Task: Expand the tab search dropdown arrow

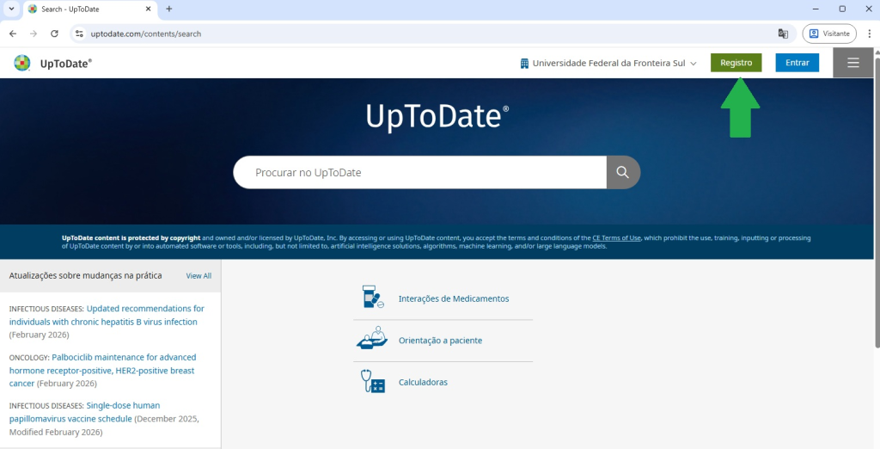Action: pos(10,9)
